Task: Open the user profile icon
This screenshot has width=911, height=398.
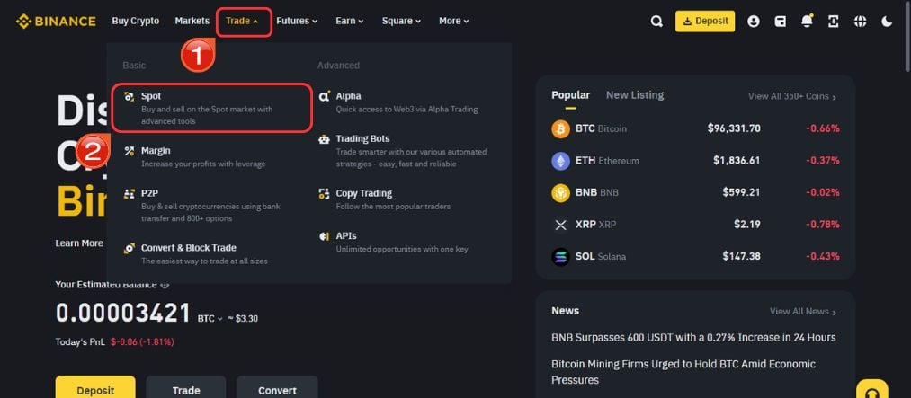Action: [x=754, y=22]
